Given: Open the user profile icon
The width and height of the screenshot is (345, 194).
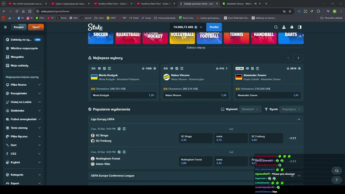Looking at the screenshot, I should 284,27.
